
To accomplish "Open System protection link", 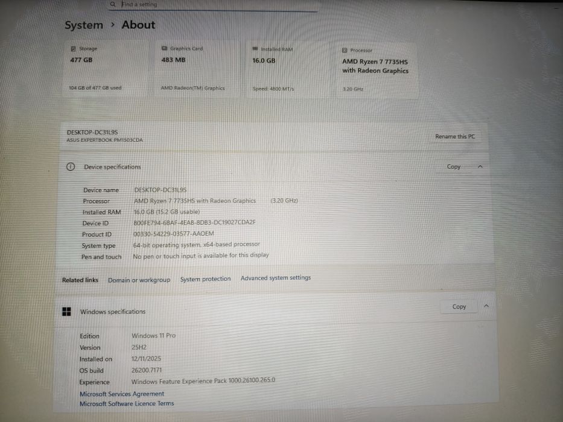I will (x=205, y=279).
